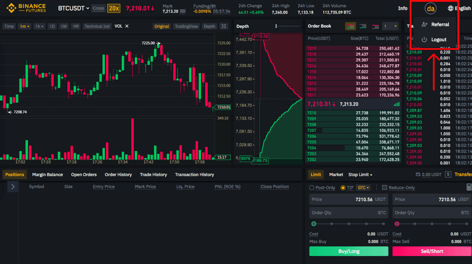Click the buy Price input field
The image size is (472, 264).
pos(349,200)
